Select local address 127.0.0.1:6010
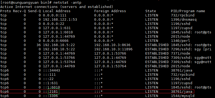Viewport: 215px width, 98px height. tap(58, 32)
